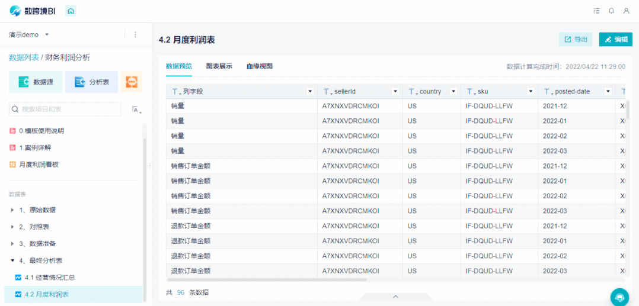Click the 搜索项目和表 search field
Image resolution: width=639 pixels, height=306 pixels.
tap(65, 109)
